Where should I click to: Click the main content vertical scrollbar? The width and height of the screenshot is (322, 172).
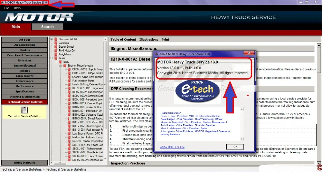tap(319, 60)
